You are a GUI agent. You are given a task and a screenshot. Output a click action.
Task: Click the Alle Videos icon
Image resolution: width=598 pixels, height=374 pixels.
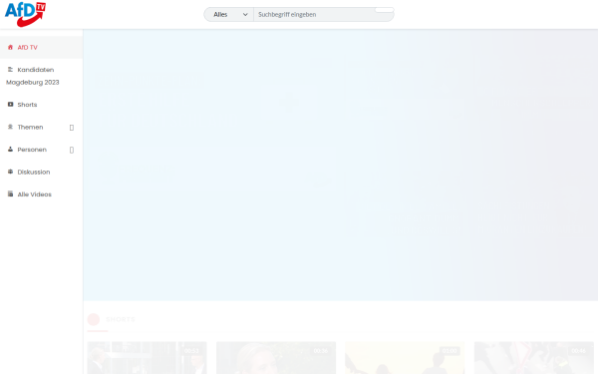tap(10, 193)
